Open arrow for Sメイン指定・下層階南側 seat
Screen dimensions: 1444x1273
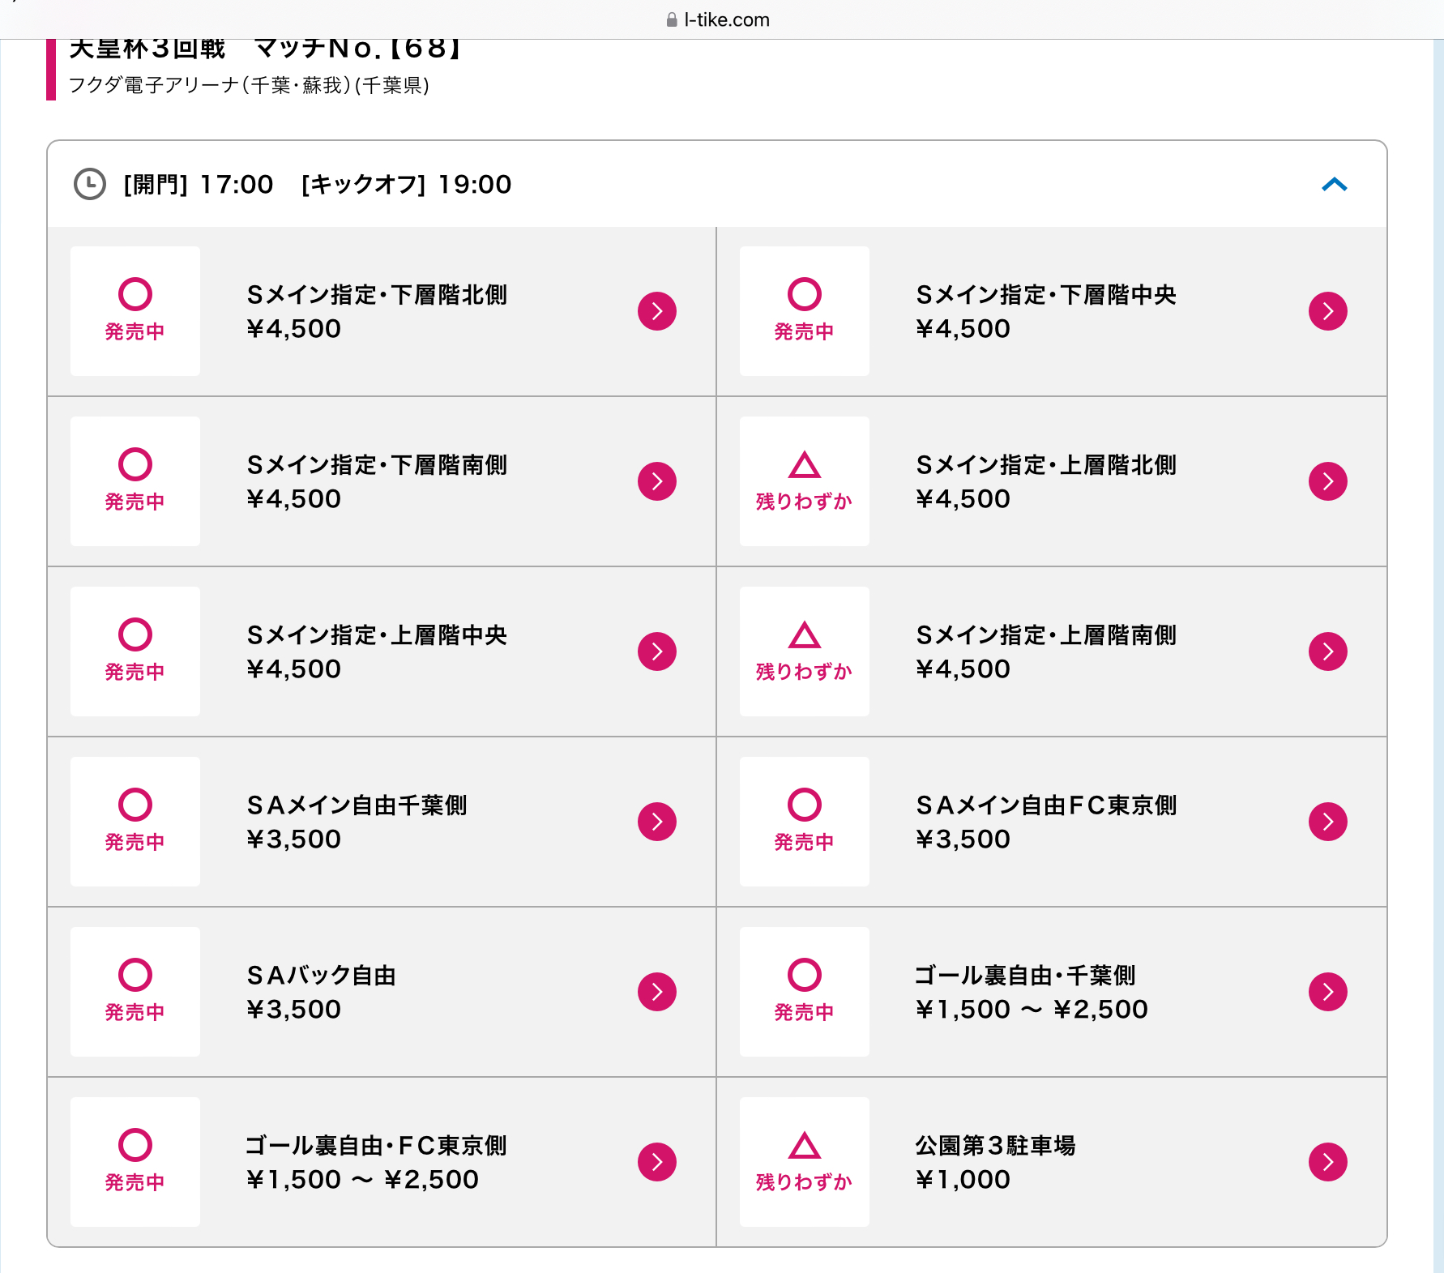[x=656, y=481]
